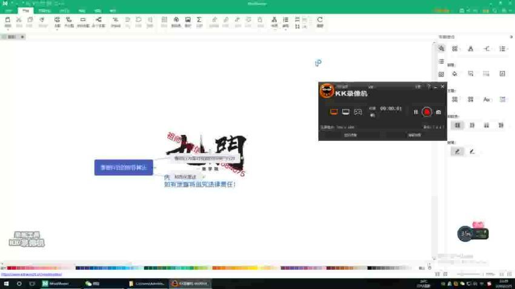Click the Cut scissors icon
Viewport: 515px width, 289px height.
(19, 20)
